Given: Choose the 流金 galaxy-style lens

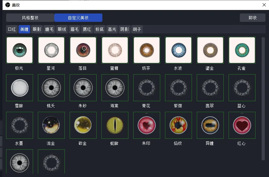Looking at the screenshot, I should coord(51,125).
